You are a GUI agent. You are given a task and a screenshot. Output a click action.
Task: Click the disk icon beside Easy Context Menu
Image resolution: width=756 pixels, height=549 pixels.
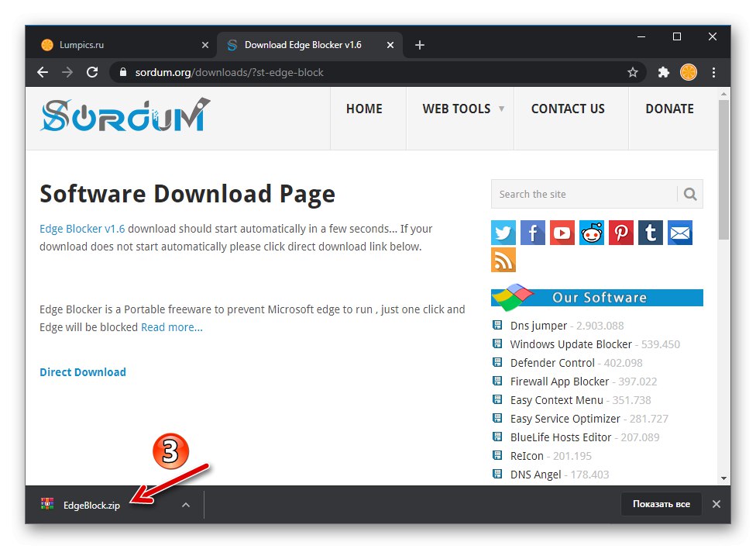point(497,399)
